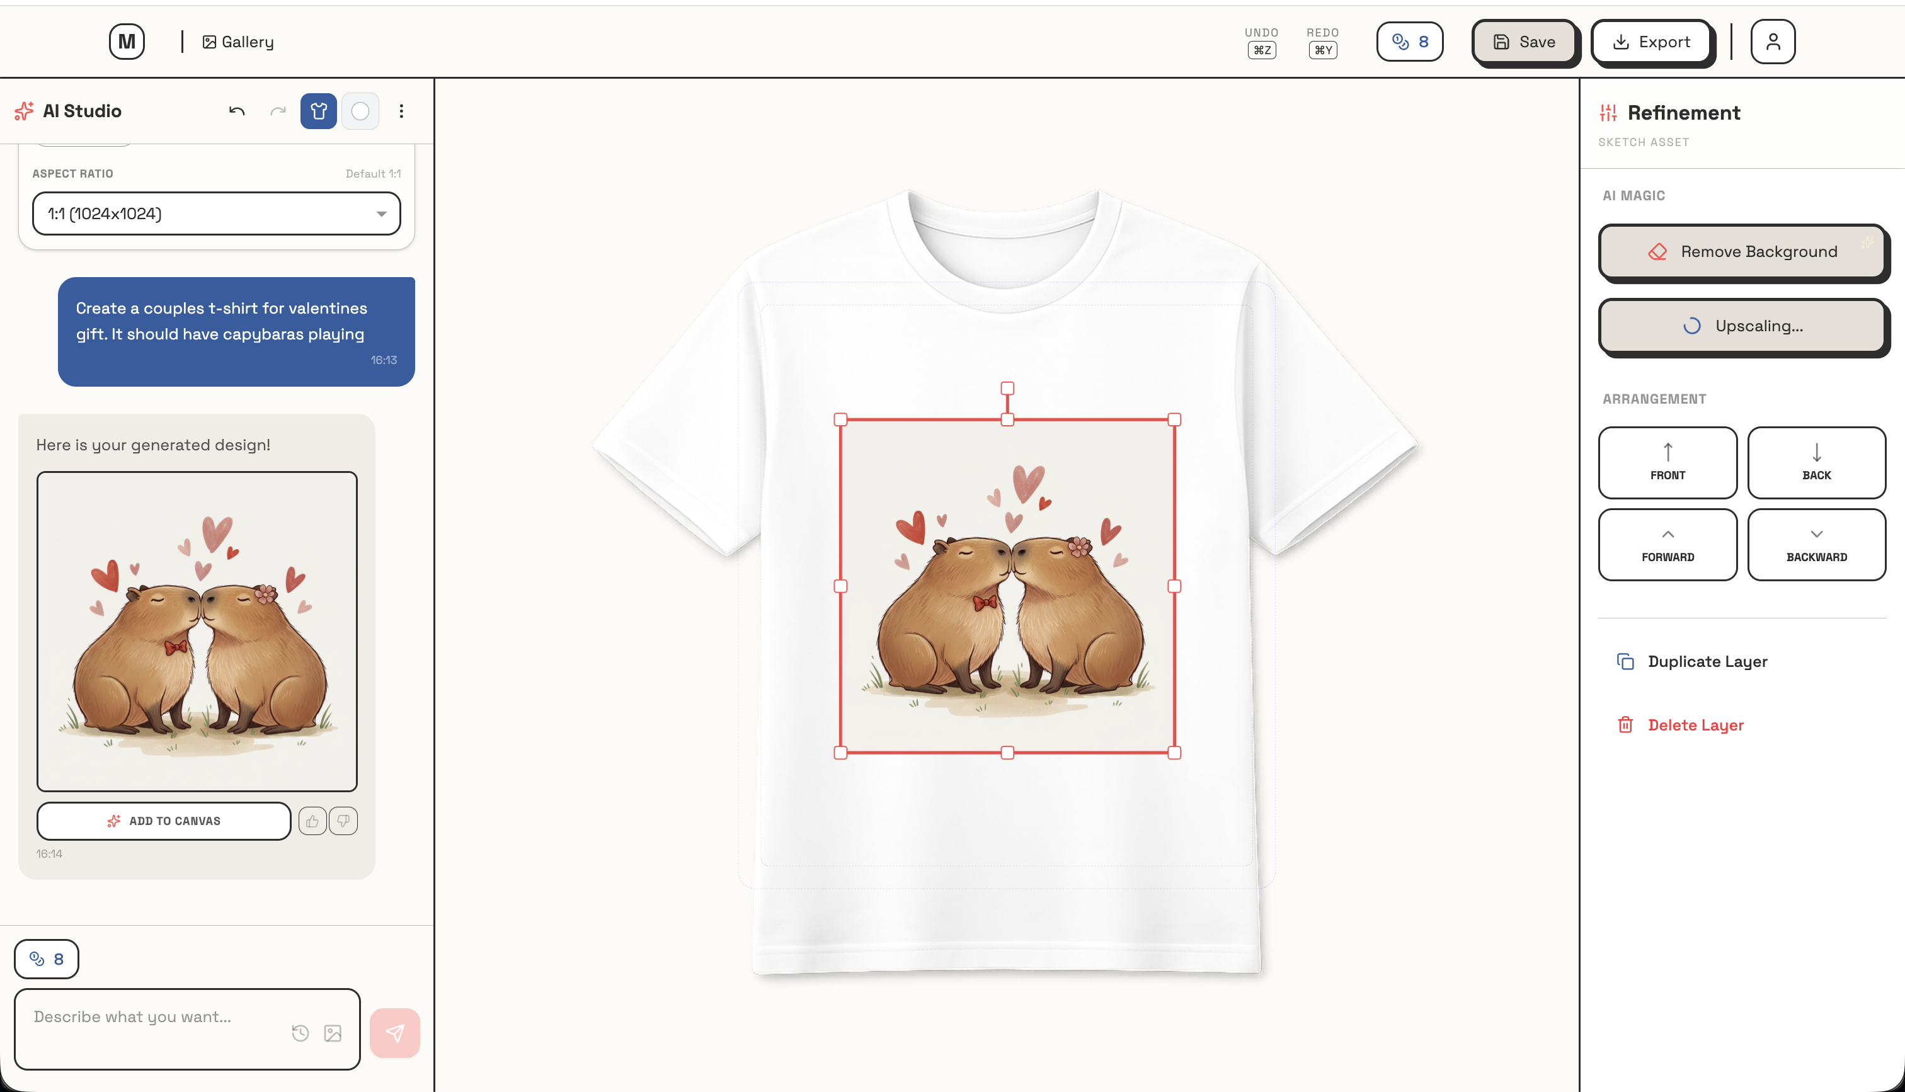Screen dimensions: 1905x1092
Task: Click the thumbs up feedback icon
Action: tap(312, 821)
